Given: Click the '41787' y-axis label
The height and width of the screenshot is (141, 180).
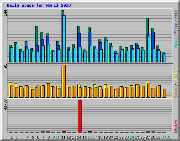Looking at the screenshot, I should (5, 105).
